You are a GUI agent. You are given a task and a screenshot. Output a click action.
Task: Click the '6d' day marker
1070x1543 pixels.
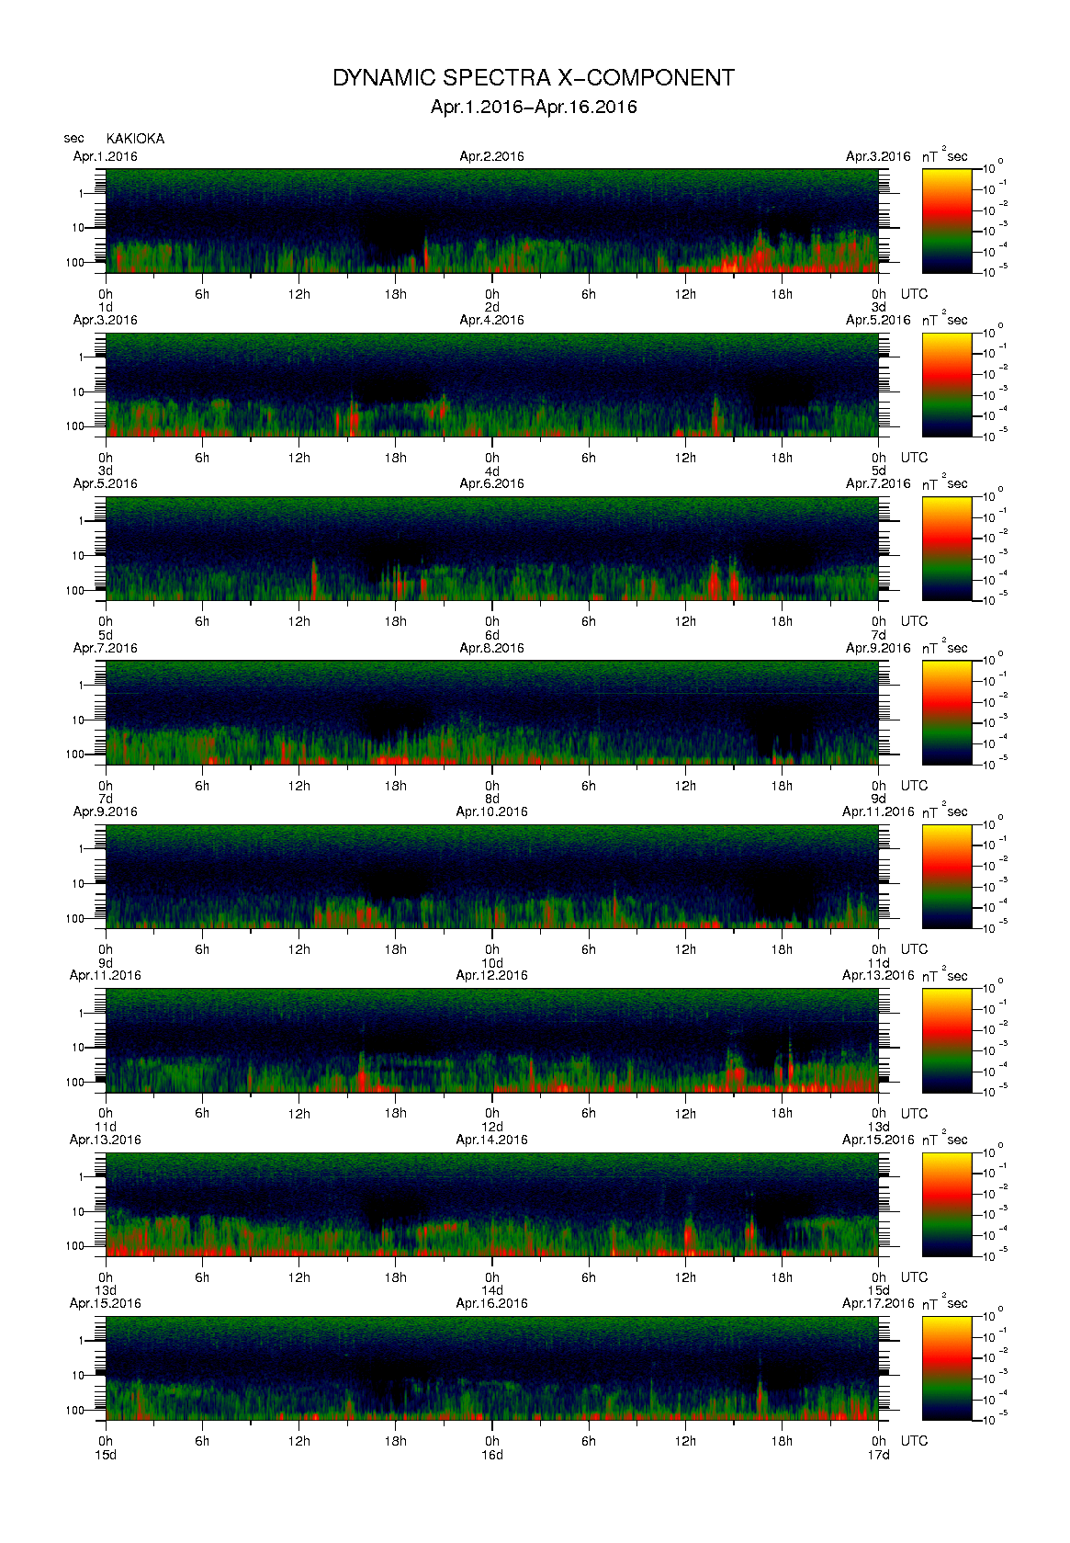492,635
